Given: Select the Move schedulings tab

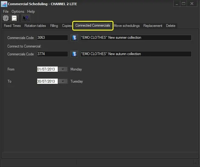Looking at the screenshot, I should point(126,26).
